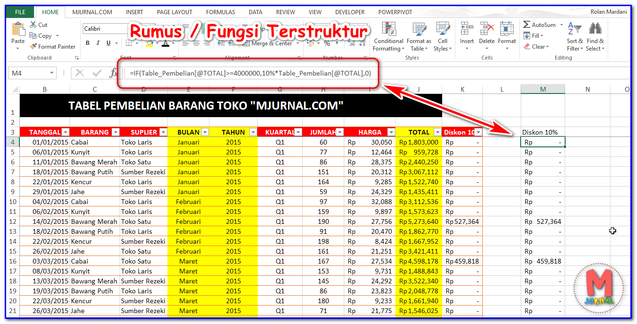
Task: Open the BARANG column filter dropdown
Action: pyautogui.click(x=116, y=132)
